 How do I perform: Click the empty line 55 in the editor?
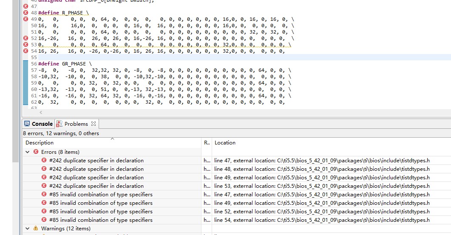(244, 57)
